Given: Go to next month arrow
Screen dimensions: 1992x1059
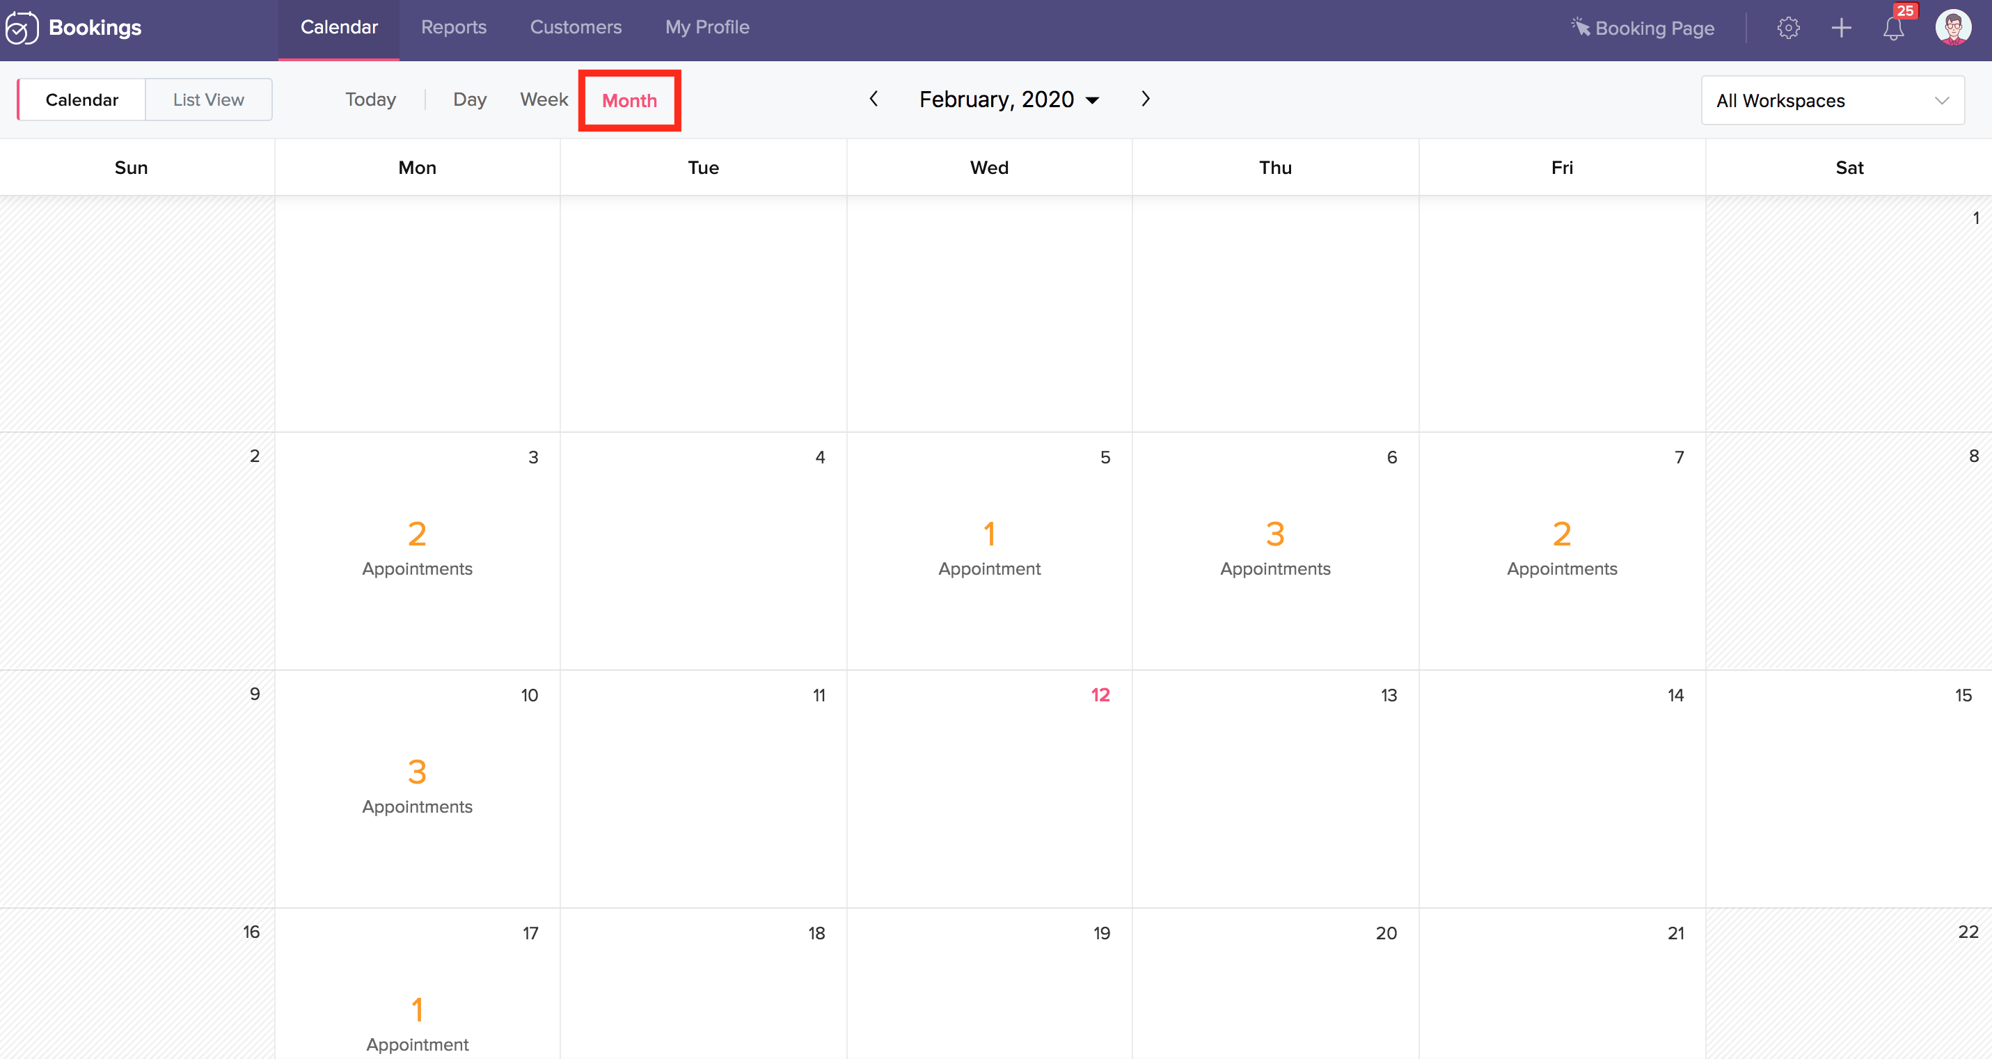Looking at the screenshot, I should point(1145,99).
